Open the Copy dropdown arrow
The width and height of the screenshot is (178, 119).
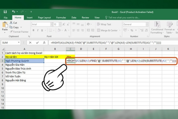click(x=21, y=27)
